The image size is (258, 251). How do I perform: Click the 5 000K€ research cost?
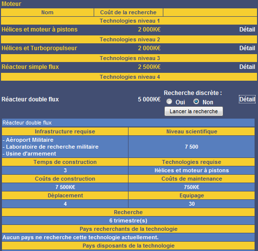[149, 99]
